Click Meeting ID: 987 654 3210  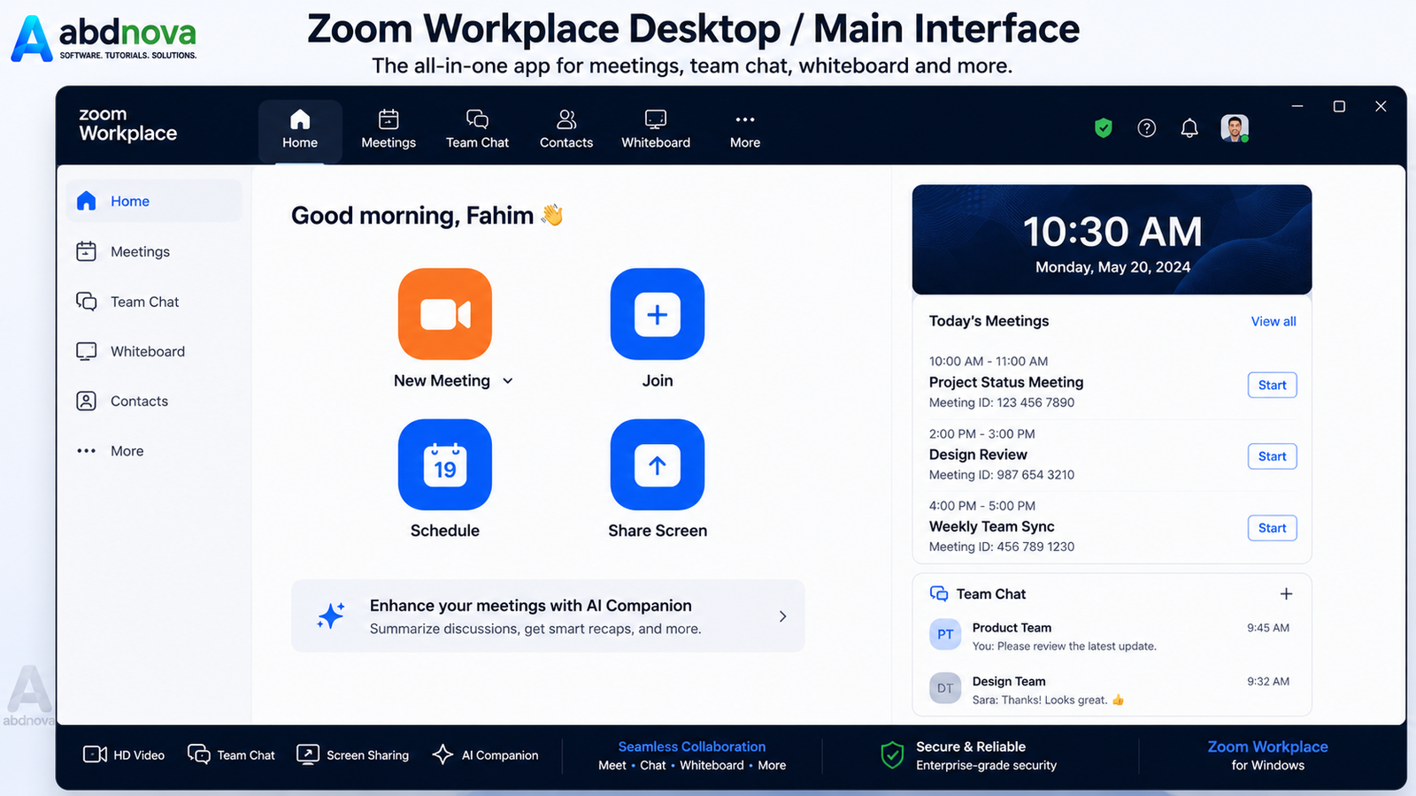click(1002, 475)
